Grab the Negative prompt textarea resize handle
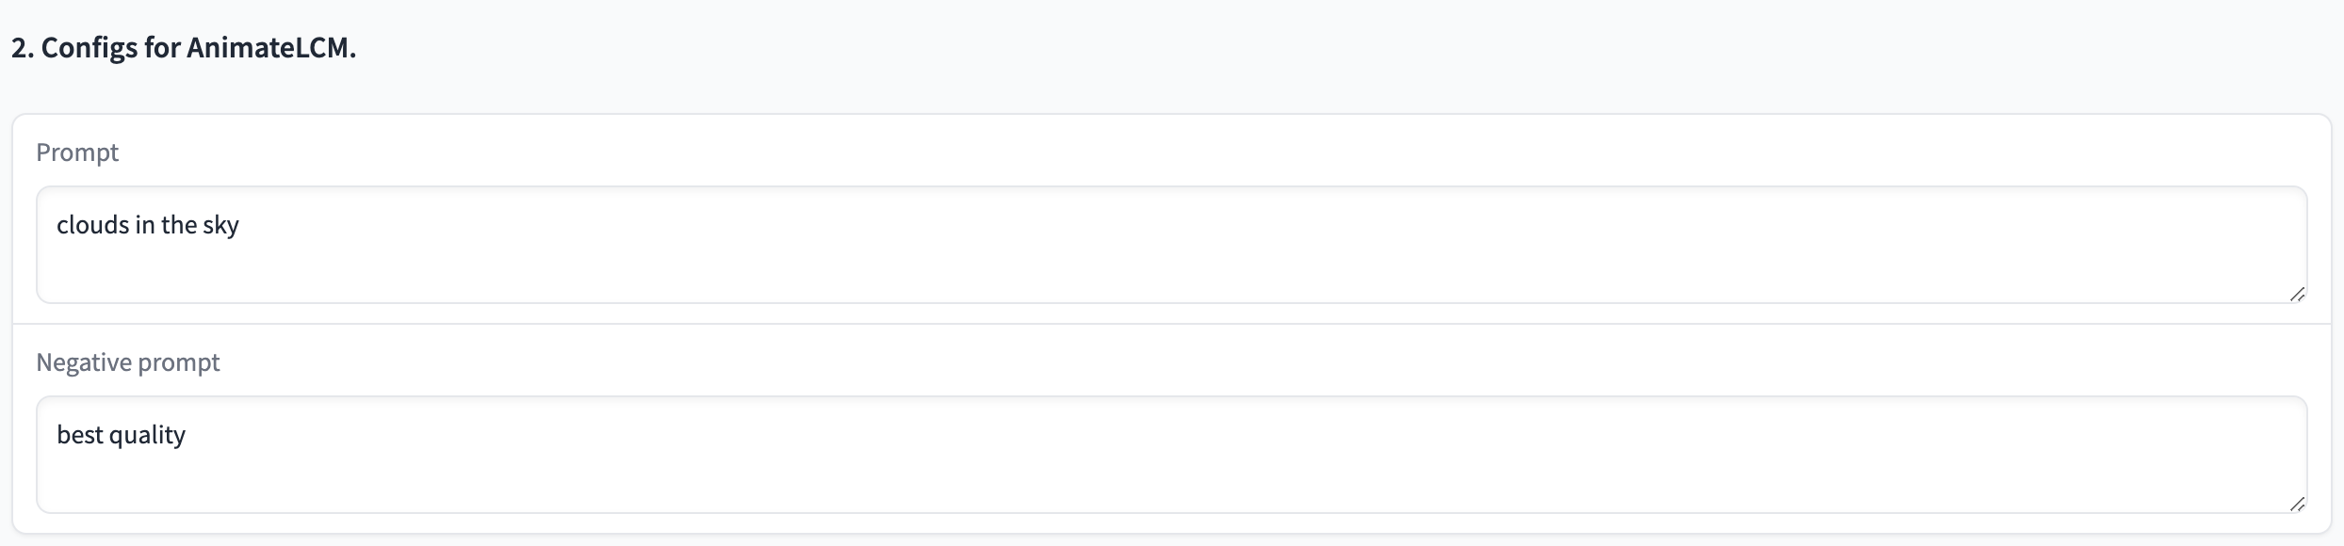The width and height of the screenshot is (2344, 546). [x=2297, y=505]
